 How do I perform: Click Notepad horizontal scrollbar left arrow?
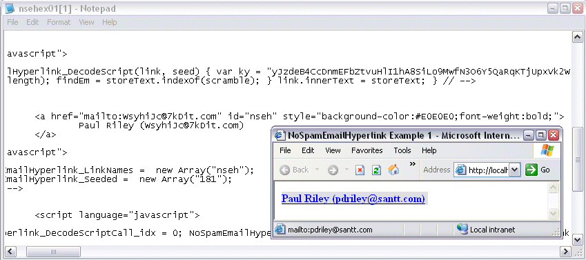point(10,252)
